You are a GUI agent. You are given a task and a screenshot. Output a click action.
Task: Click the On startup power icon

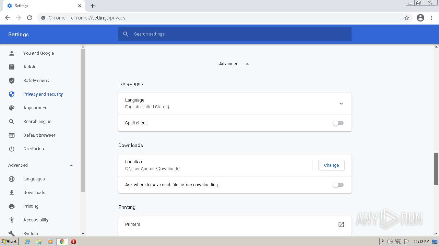tap(12, 149)
